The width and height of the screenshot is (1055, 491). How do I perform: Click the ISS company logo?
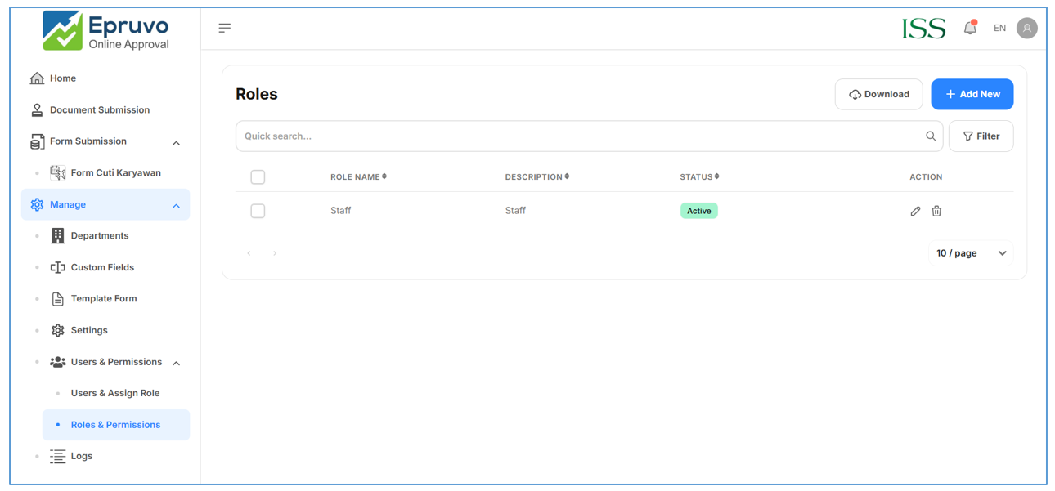923,29
